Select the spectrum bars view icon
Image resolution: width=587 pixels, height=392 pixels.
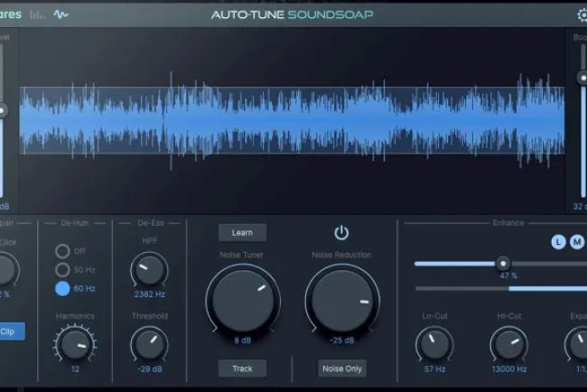tap(37, 14)
